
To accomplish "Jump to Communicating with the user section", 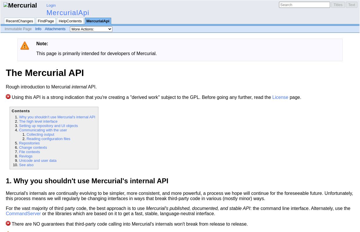I will click(x=43, y=130).
